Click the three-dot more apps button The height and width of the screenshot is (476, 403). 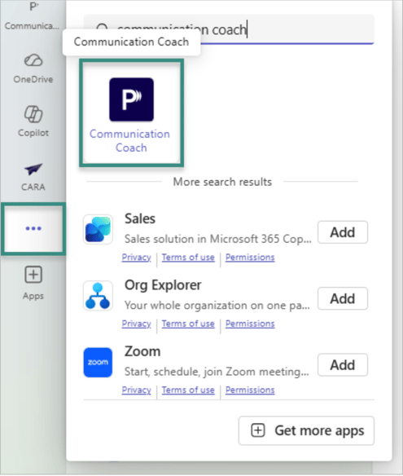pos(33,228)
